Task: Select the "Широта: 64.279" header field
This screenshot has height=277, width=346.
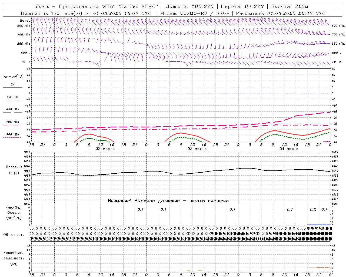Action: coord(243,6)
